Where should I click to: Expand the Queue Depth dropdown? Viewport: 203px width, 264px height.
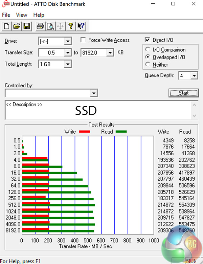tap(194, 75)
